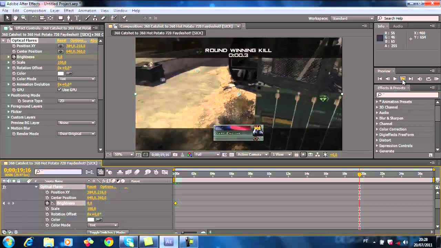Image resolution: width=441 pixels, height=248 pixels.
Task: Open the Comp Mini-Flowchart in timeline
Action: click(x=89, y=172)
